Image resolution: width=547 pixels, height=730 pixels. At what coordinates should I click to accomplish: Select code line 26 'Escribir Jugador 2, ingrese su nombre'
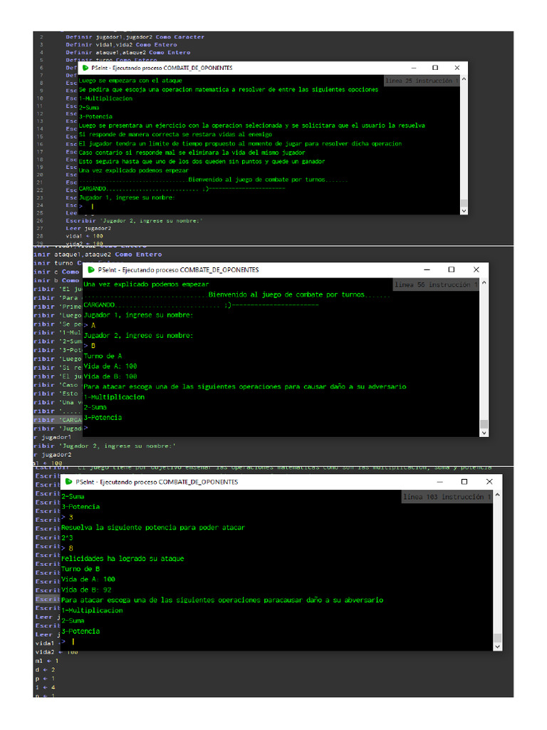(x=134, y=220)
